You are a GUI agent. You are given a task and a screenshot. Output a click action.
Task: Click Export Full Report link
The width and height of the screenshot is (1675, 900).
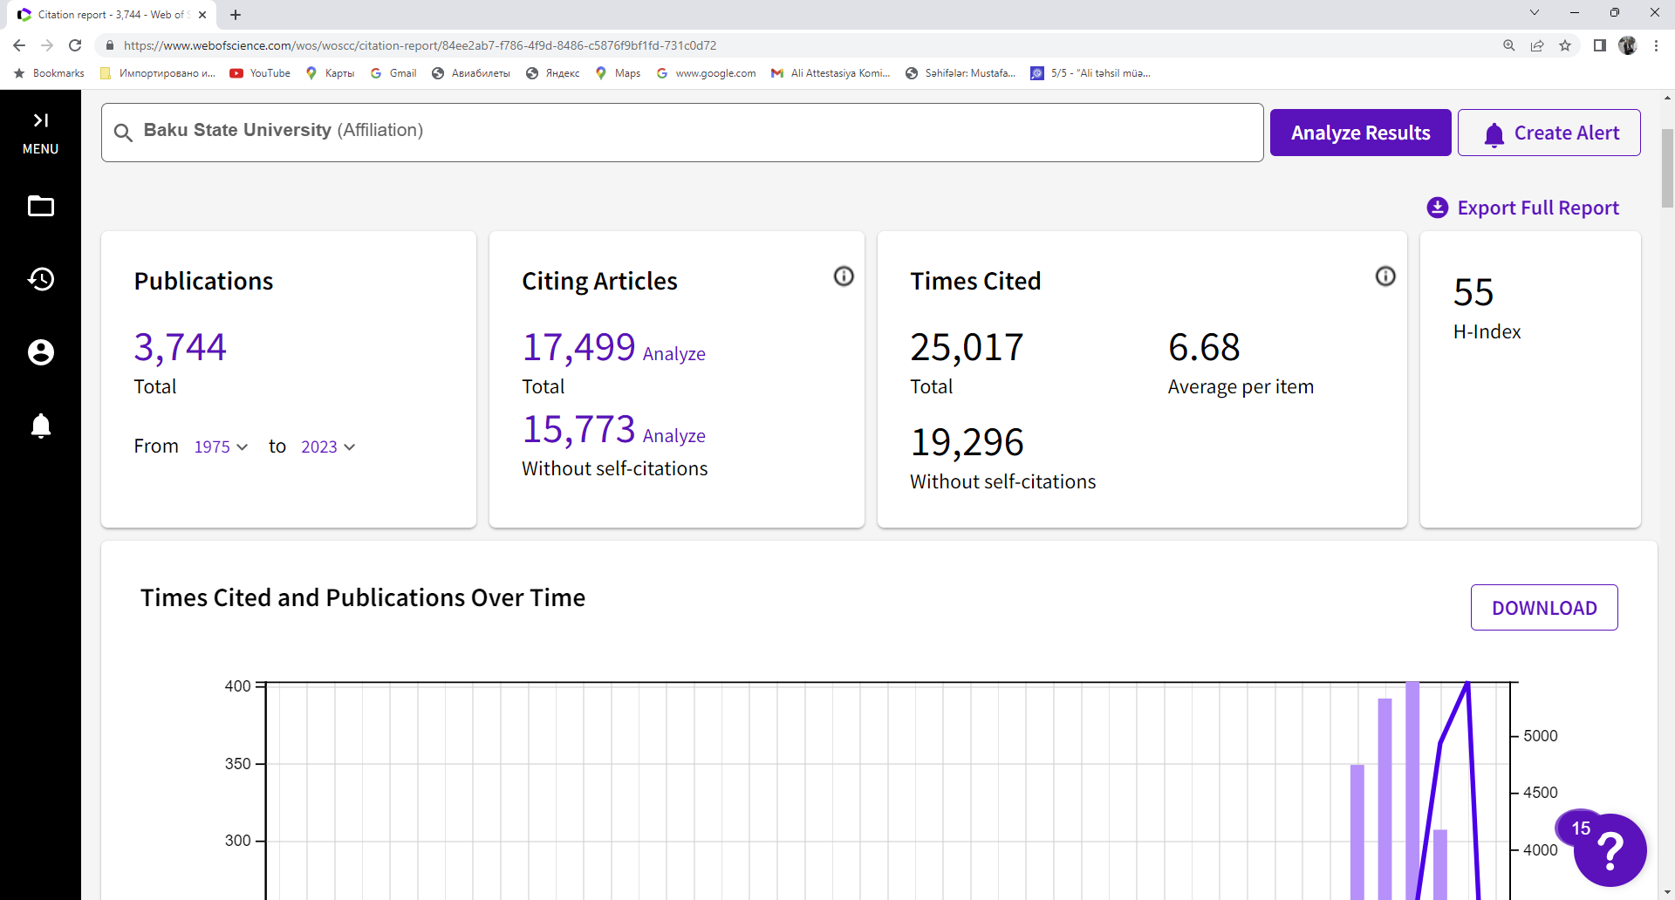click(1523, 208)
